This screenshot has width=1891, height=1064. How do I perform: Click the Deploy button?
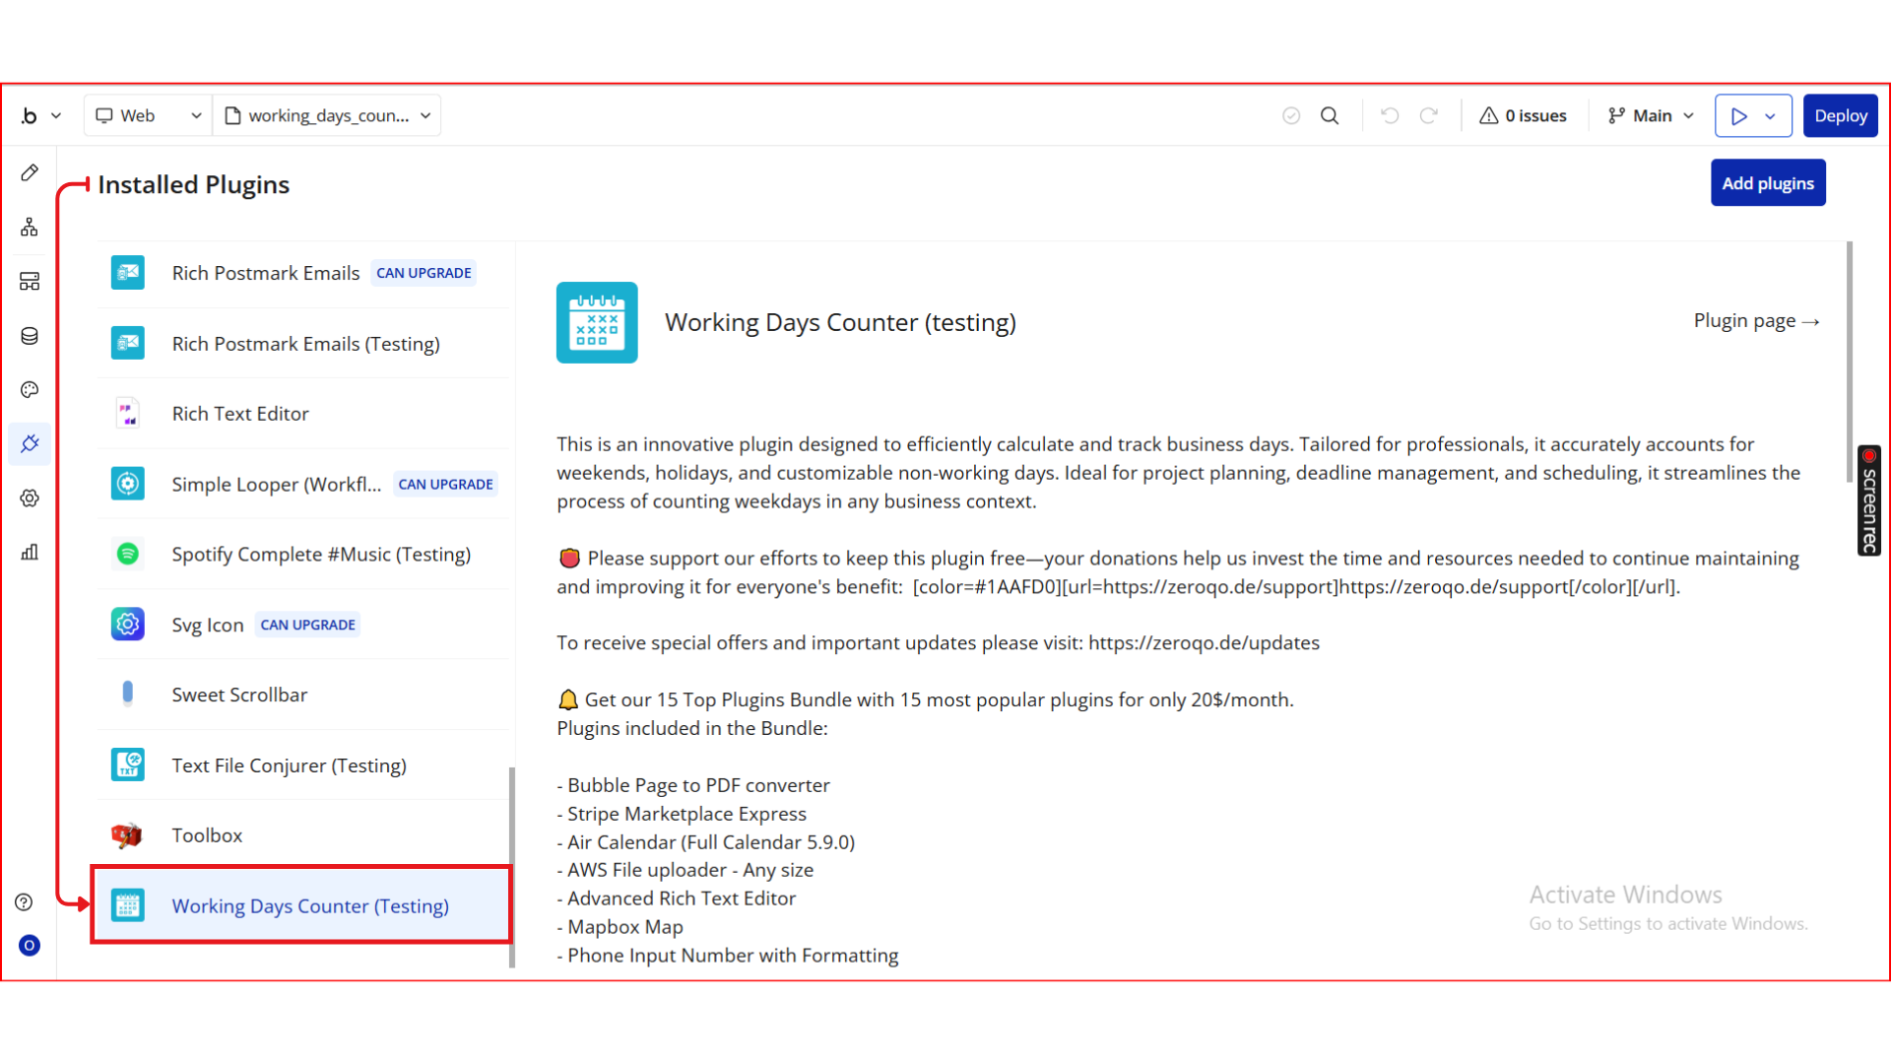click(x=1840, y=116)
